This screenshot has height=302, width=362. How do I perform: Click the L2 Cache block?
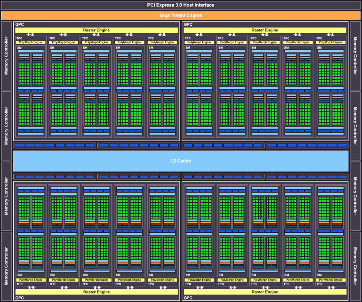[x=181, y=161]
